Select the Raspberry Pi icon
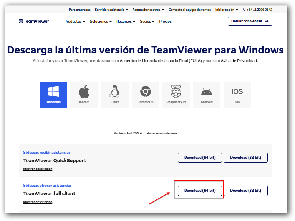The image size is (295, 221). coord(176,95)
